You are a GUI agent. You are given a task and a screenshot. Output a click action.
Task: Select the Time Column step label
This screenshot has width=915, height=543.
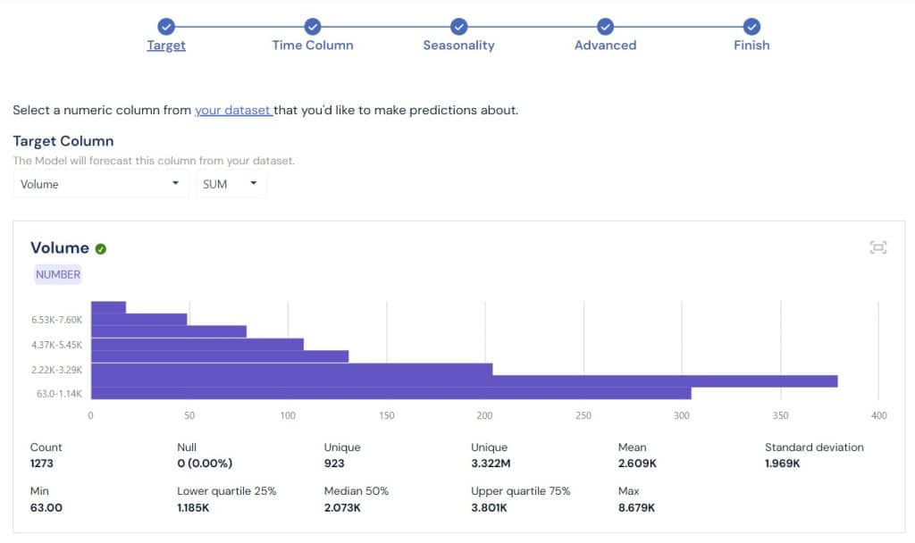coord(313,44)
